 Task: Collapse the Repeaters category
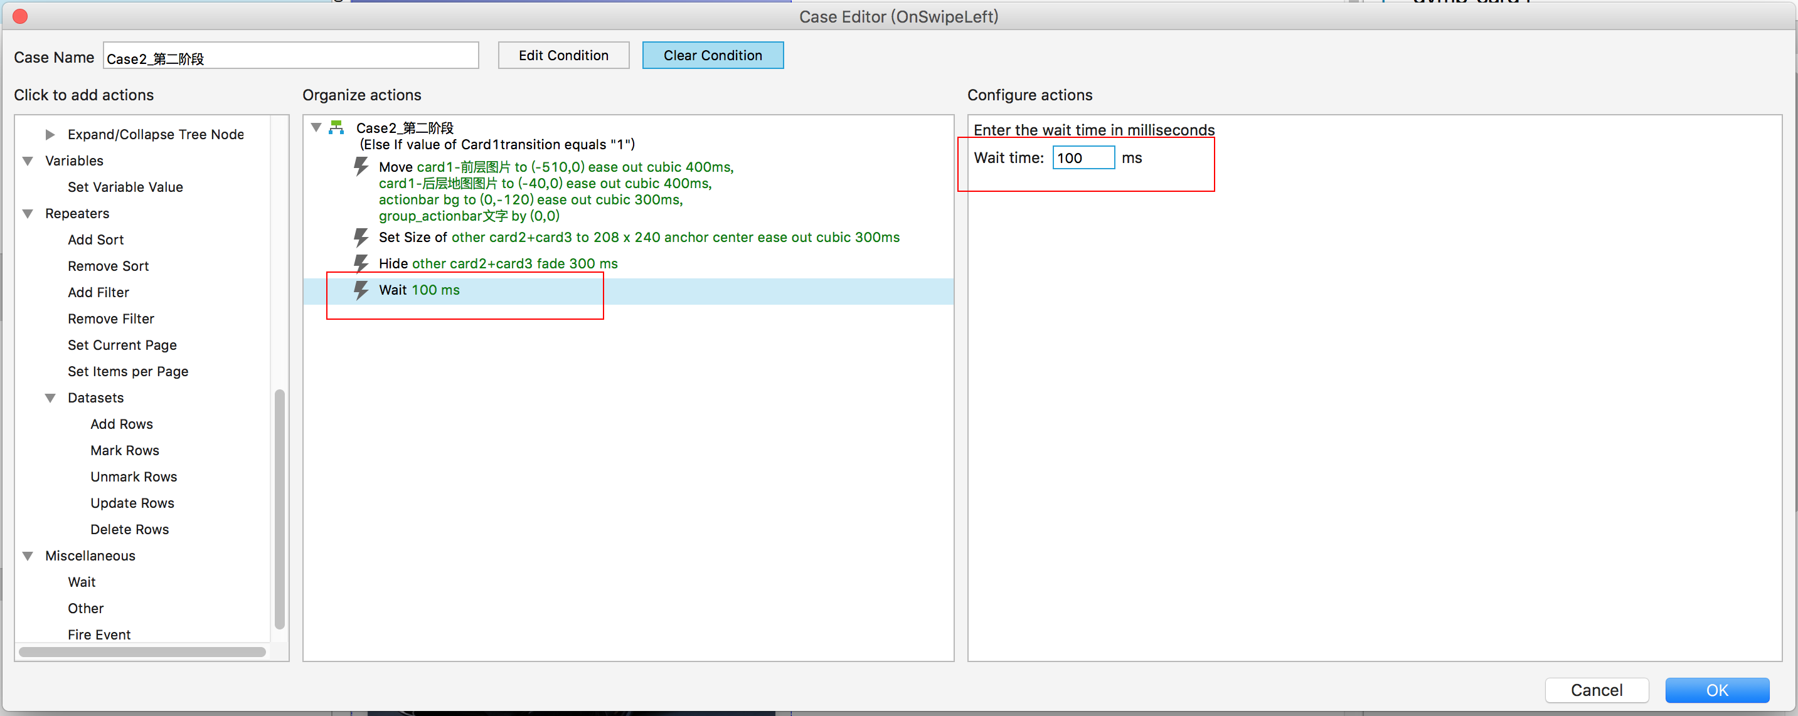pos(28,214)
